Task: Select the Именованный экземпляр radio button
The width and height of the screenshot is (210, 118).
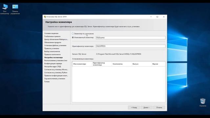Action: coord(73,37)
